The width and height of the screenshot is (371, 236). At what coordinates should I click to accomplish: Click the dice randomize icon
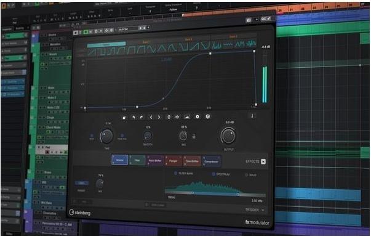[207, 116]
